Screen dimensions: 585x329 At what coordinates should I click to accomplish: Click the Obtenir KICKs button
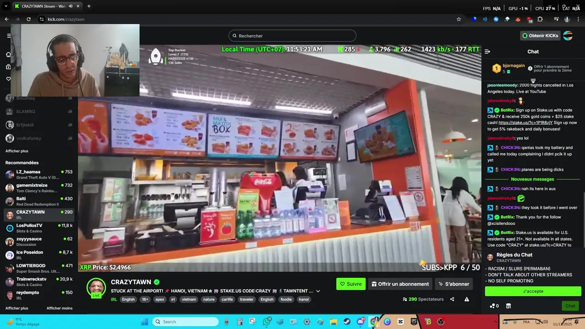pyautogui.click(x=540, y=36)
